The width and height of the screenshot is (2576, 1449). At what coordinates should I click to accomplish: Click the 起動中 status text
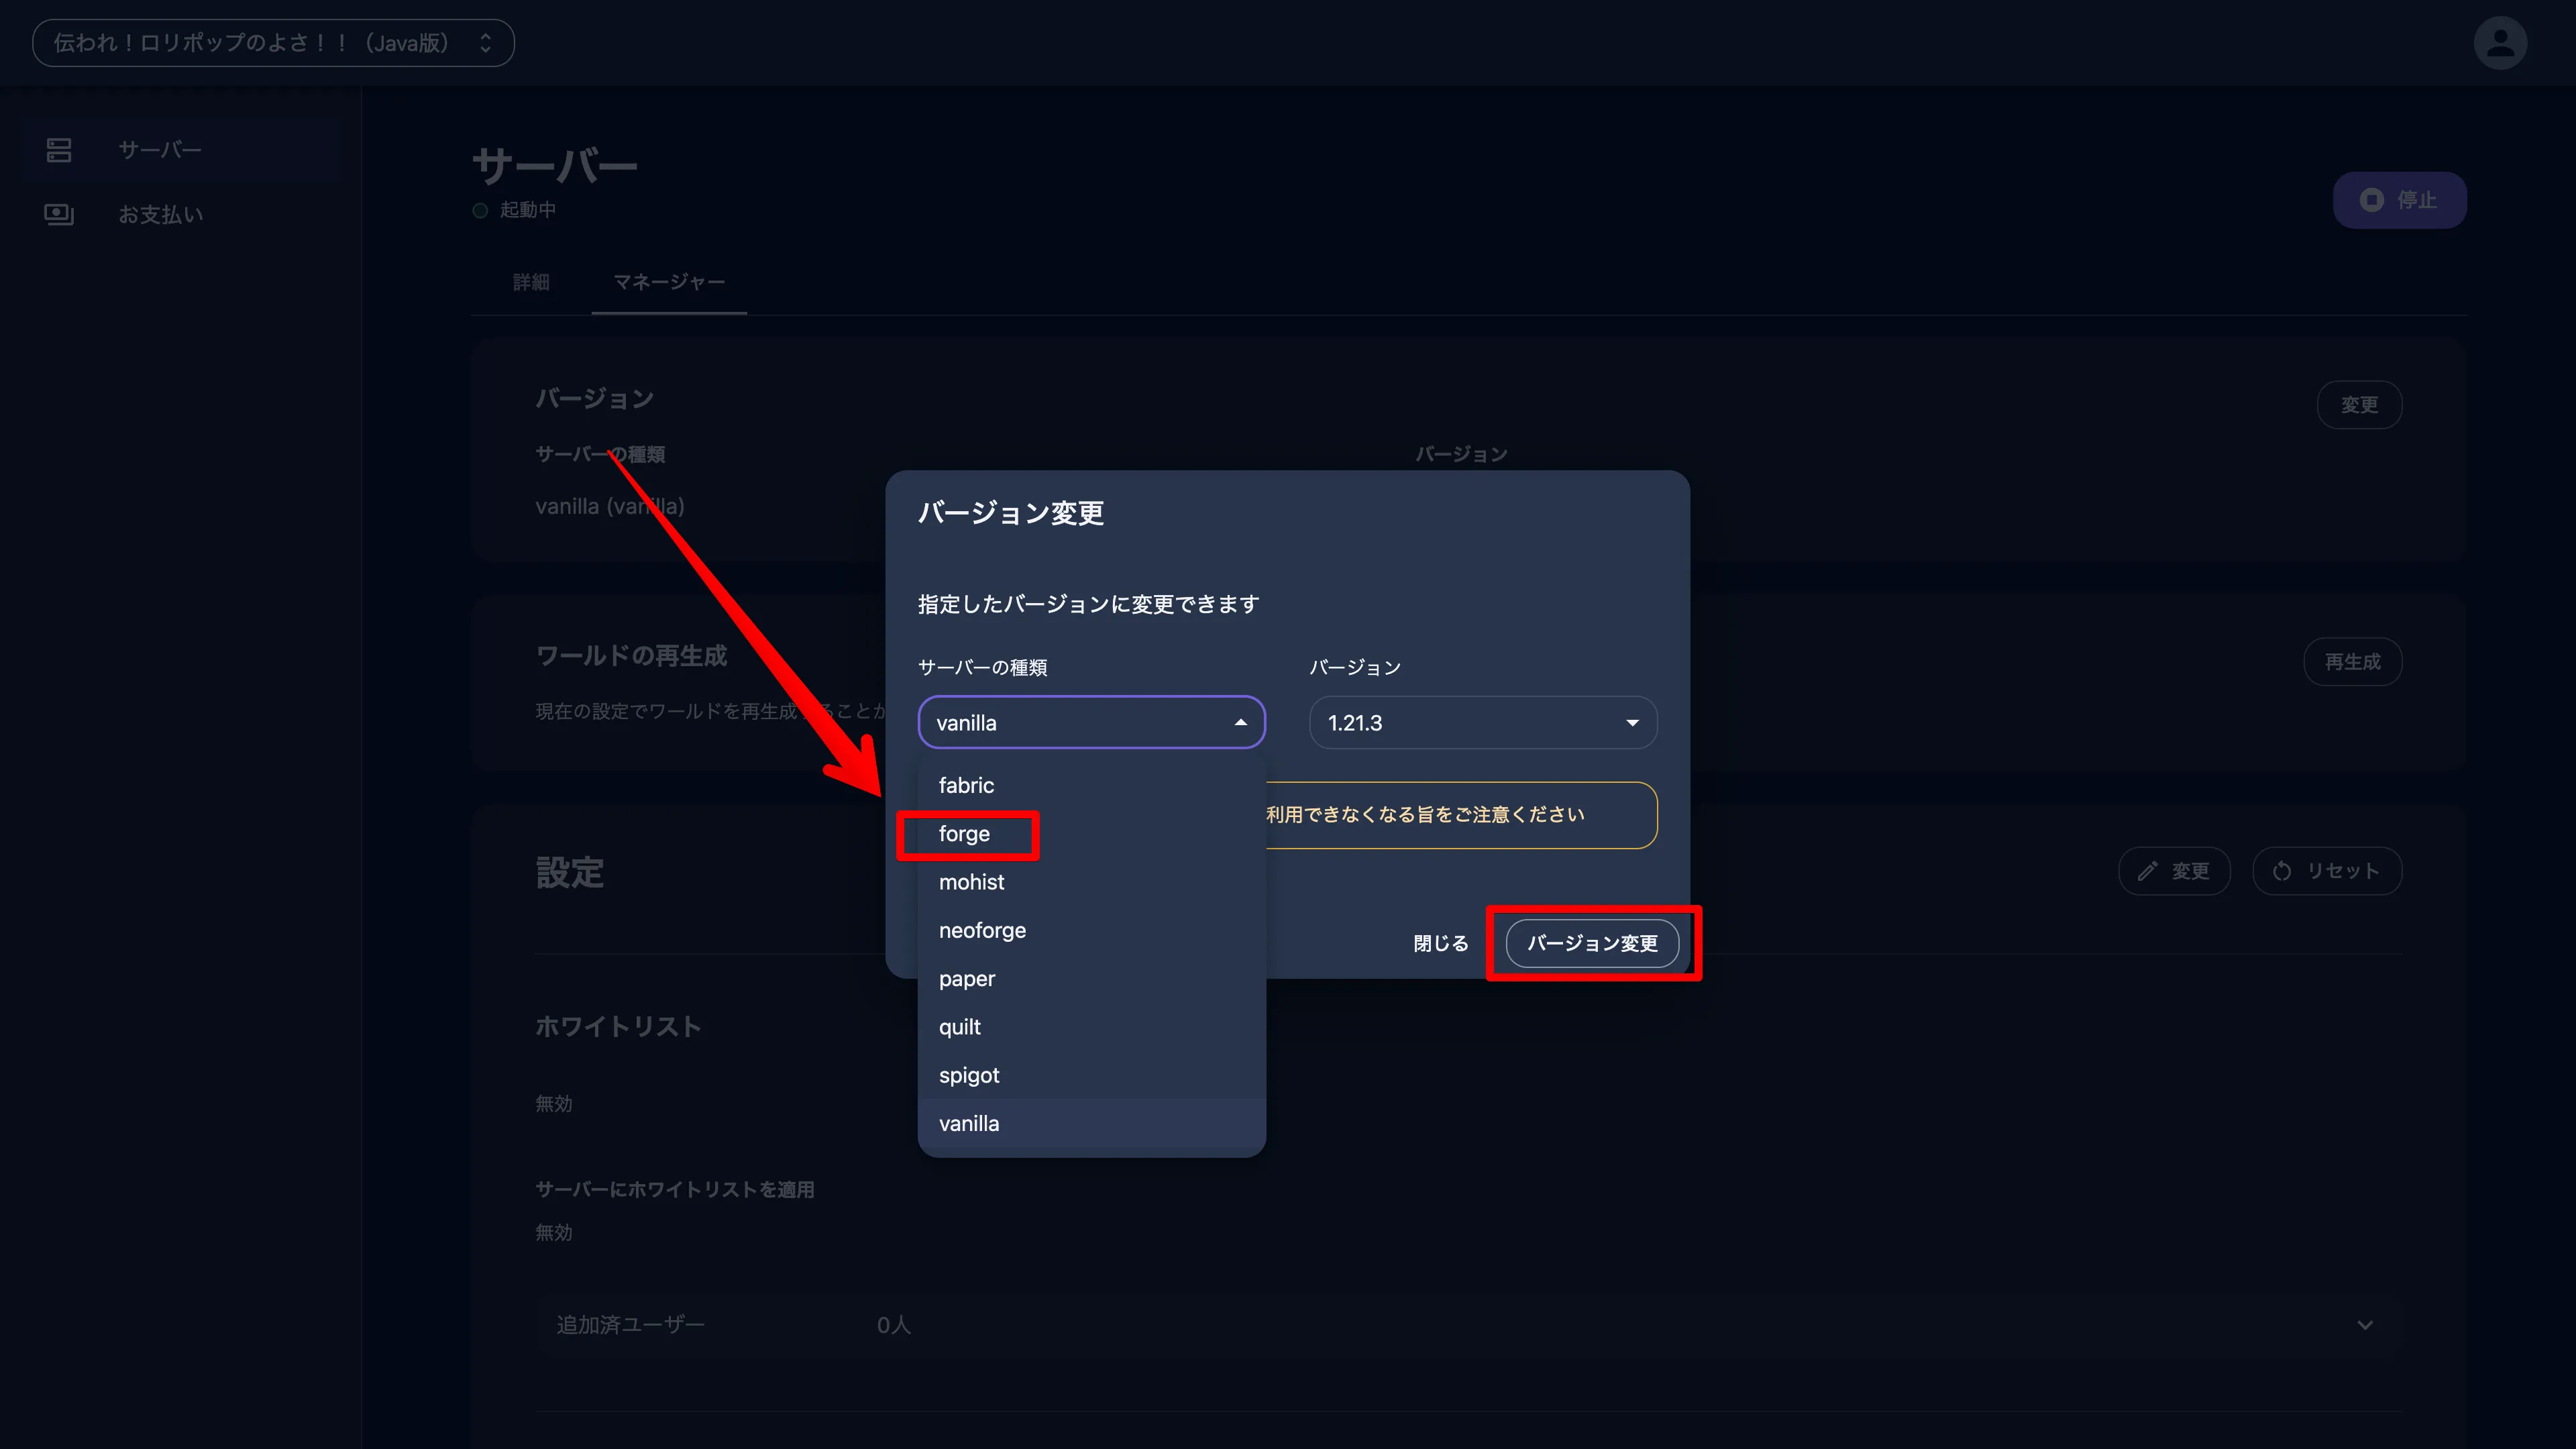click(x=527, y=210)
